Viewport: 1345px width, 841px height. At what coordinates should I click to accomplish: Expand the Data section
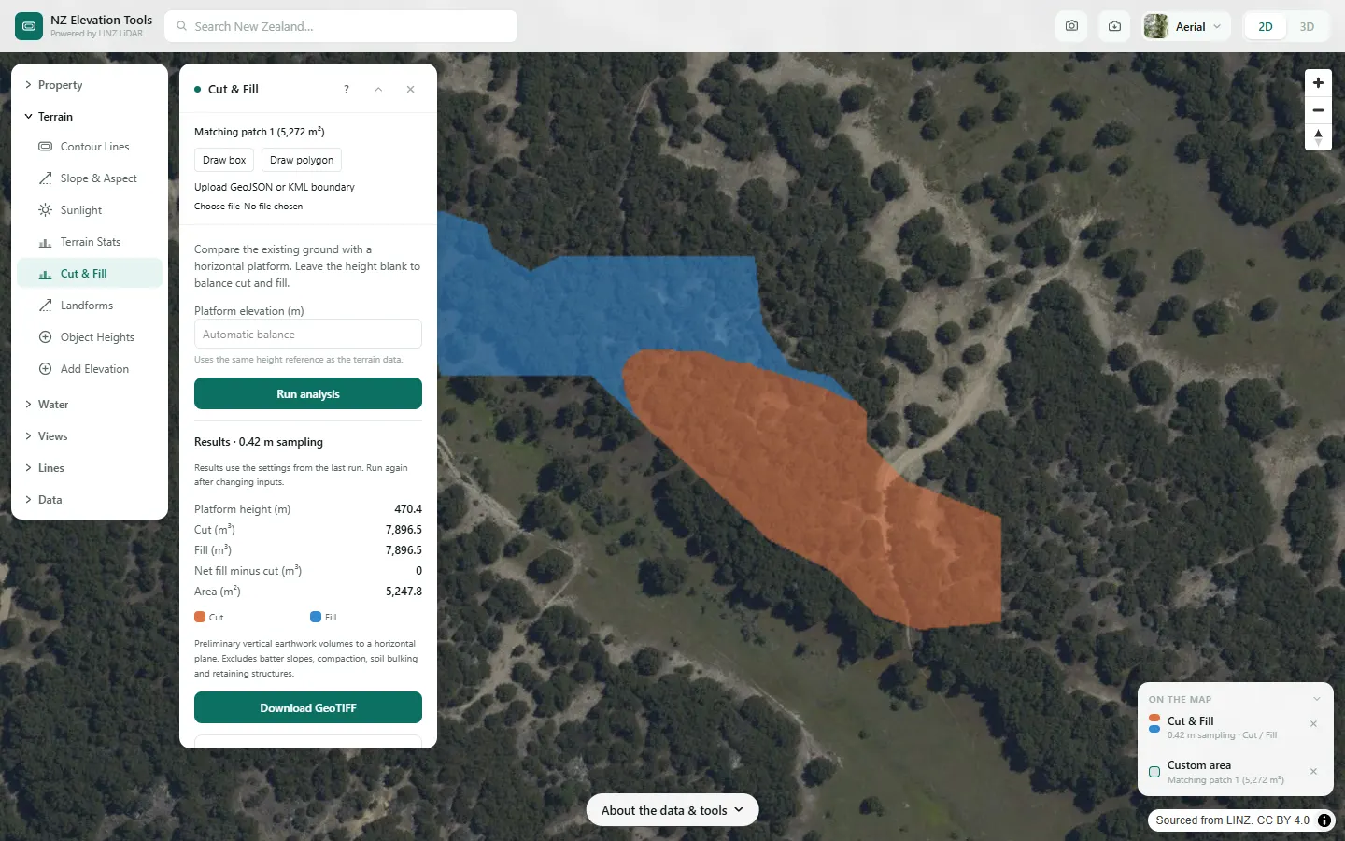[90, 500]
